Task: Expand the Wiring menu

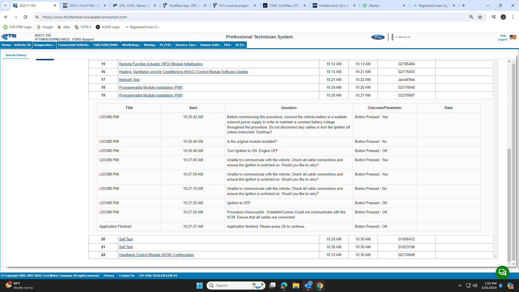Action: click(x=150, y=45)
